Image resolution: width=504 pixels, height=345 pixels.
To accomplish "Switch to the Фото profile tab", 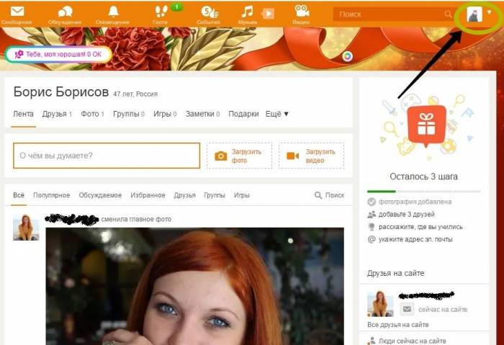I will coord(92,114).
